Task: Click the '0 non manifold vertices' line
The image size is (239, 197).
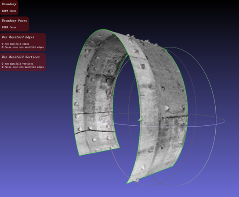Action: 18,64
